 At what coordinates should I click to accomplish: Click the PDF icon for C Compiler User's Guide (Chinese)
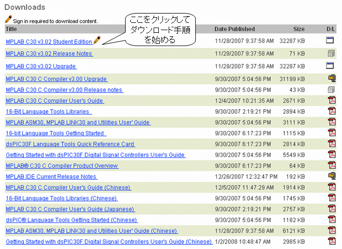tap(332, 187)
